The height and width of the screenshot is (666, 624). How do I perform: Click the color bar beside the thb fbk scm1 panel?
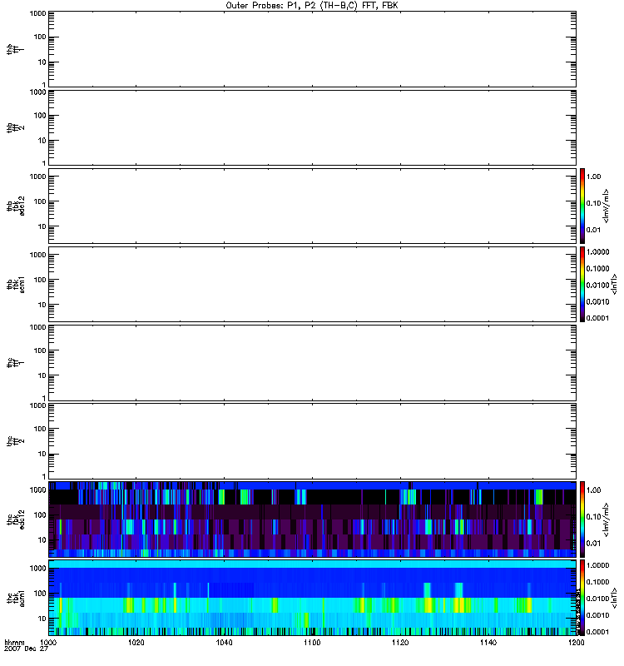pos(582,284)
